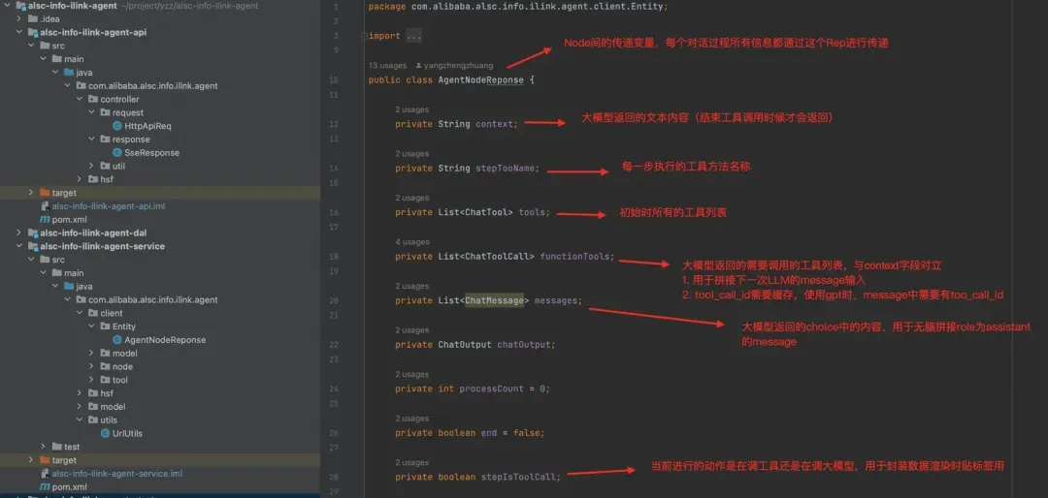Image resolution: width=1048 pixels, height=498 pixels.
Task: Click the stepTooName field name
Action: pos(505,169)
